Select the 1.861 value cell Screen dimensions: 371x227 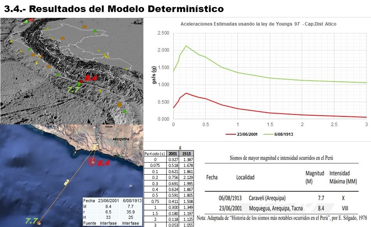186,172
